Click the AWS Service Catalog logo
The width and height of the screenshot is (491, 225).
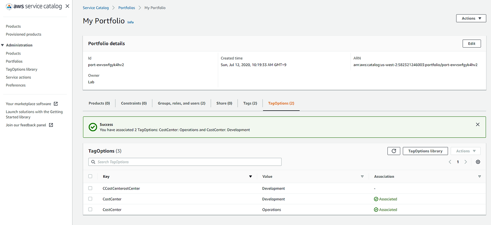point(34,7)
